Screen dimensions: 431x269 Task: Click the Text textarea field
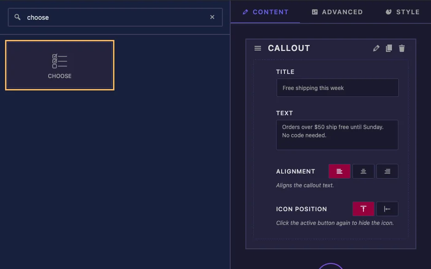337,135
